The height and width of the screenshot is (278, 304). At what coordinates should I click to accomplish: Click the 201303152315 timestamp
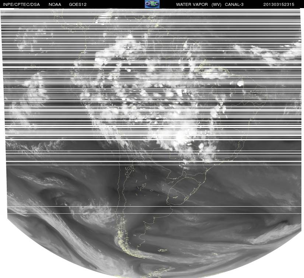[279, 4]
